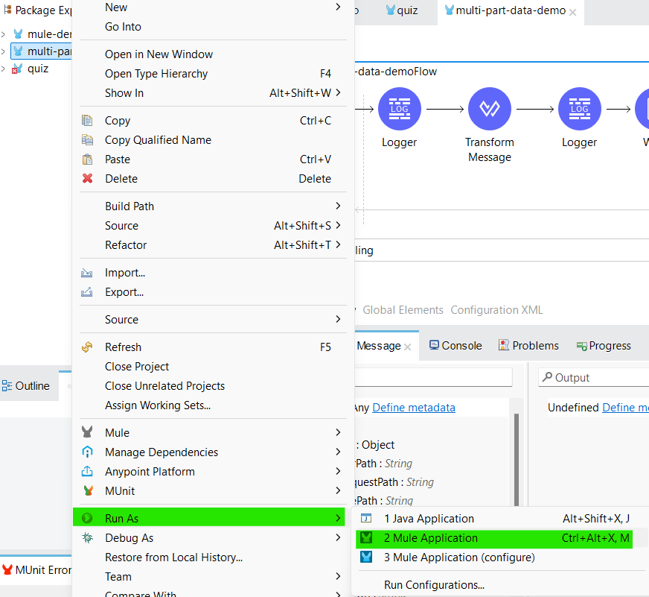Open the New submenu arrow
Screen dimensions: 649x597
pos(338,7)
